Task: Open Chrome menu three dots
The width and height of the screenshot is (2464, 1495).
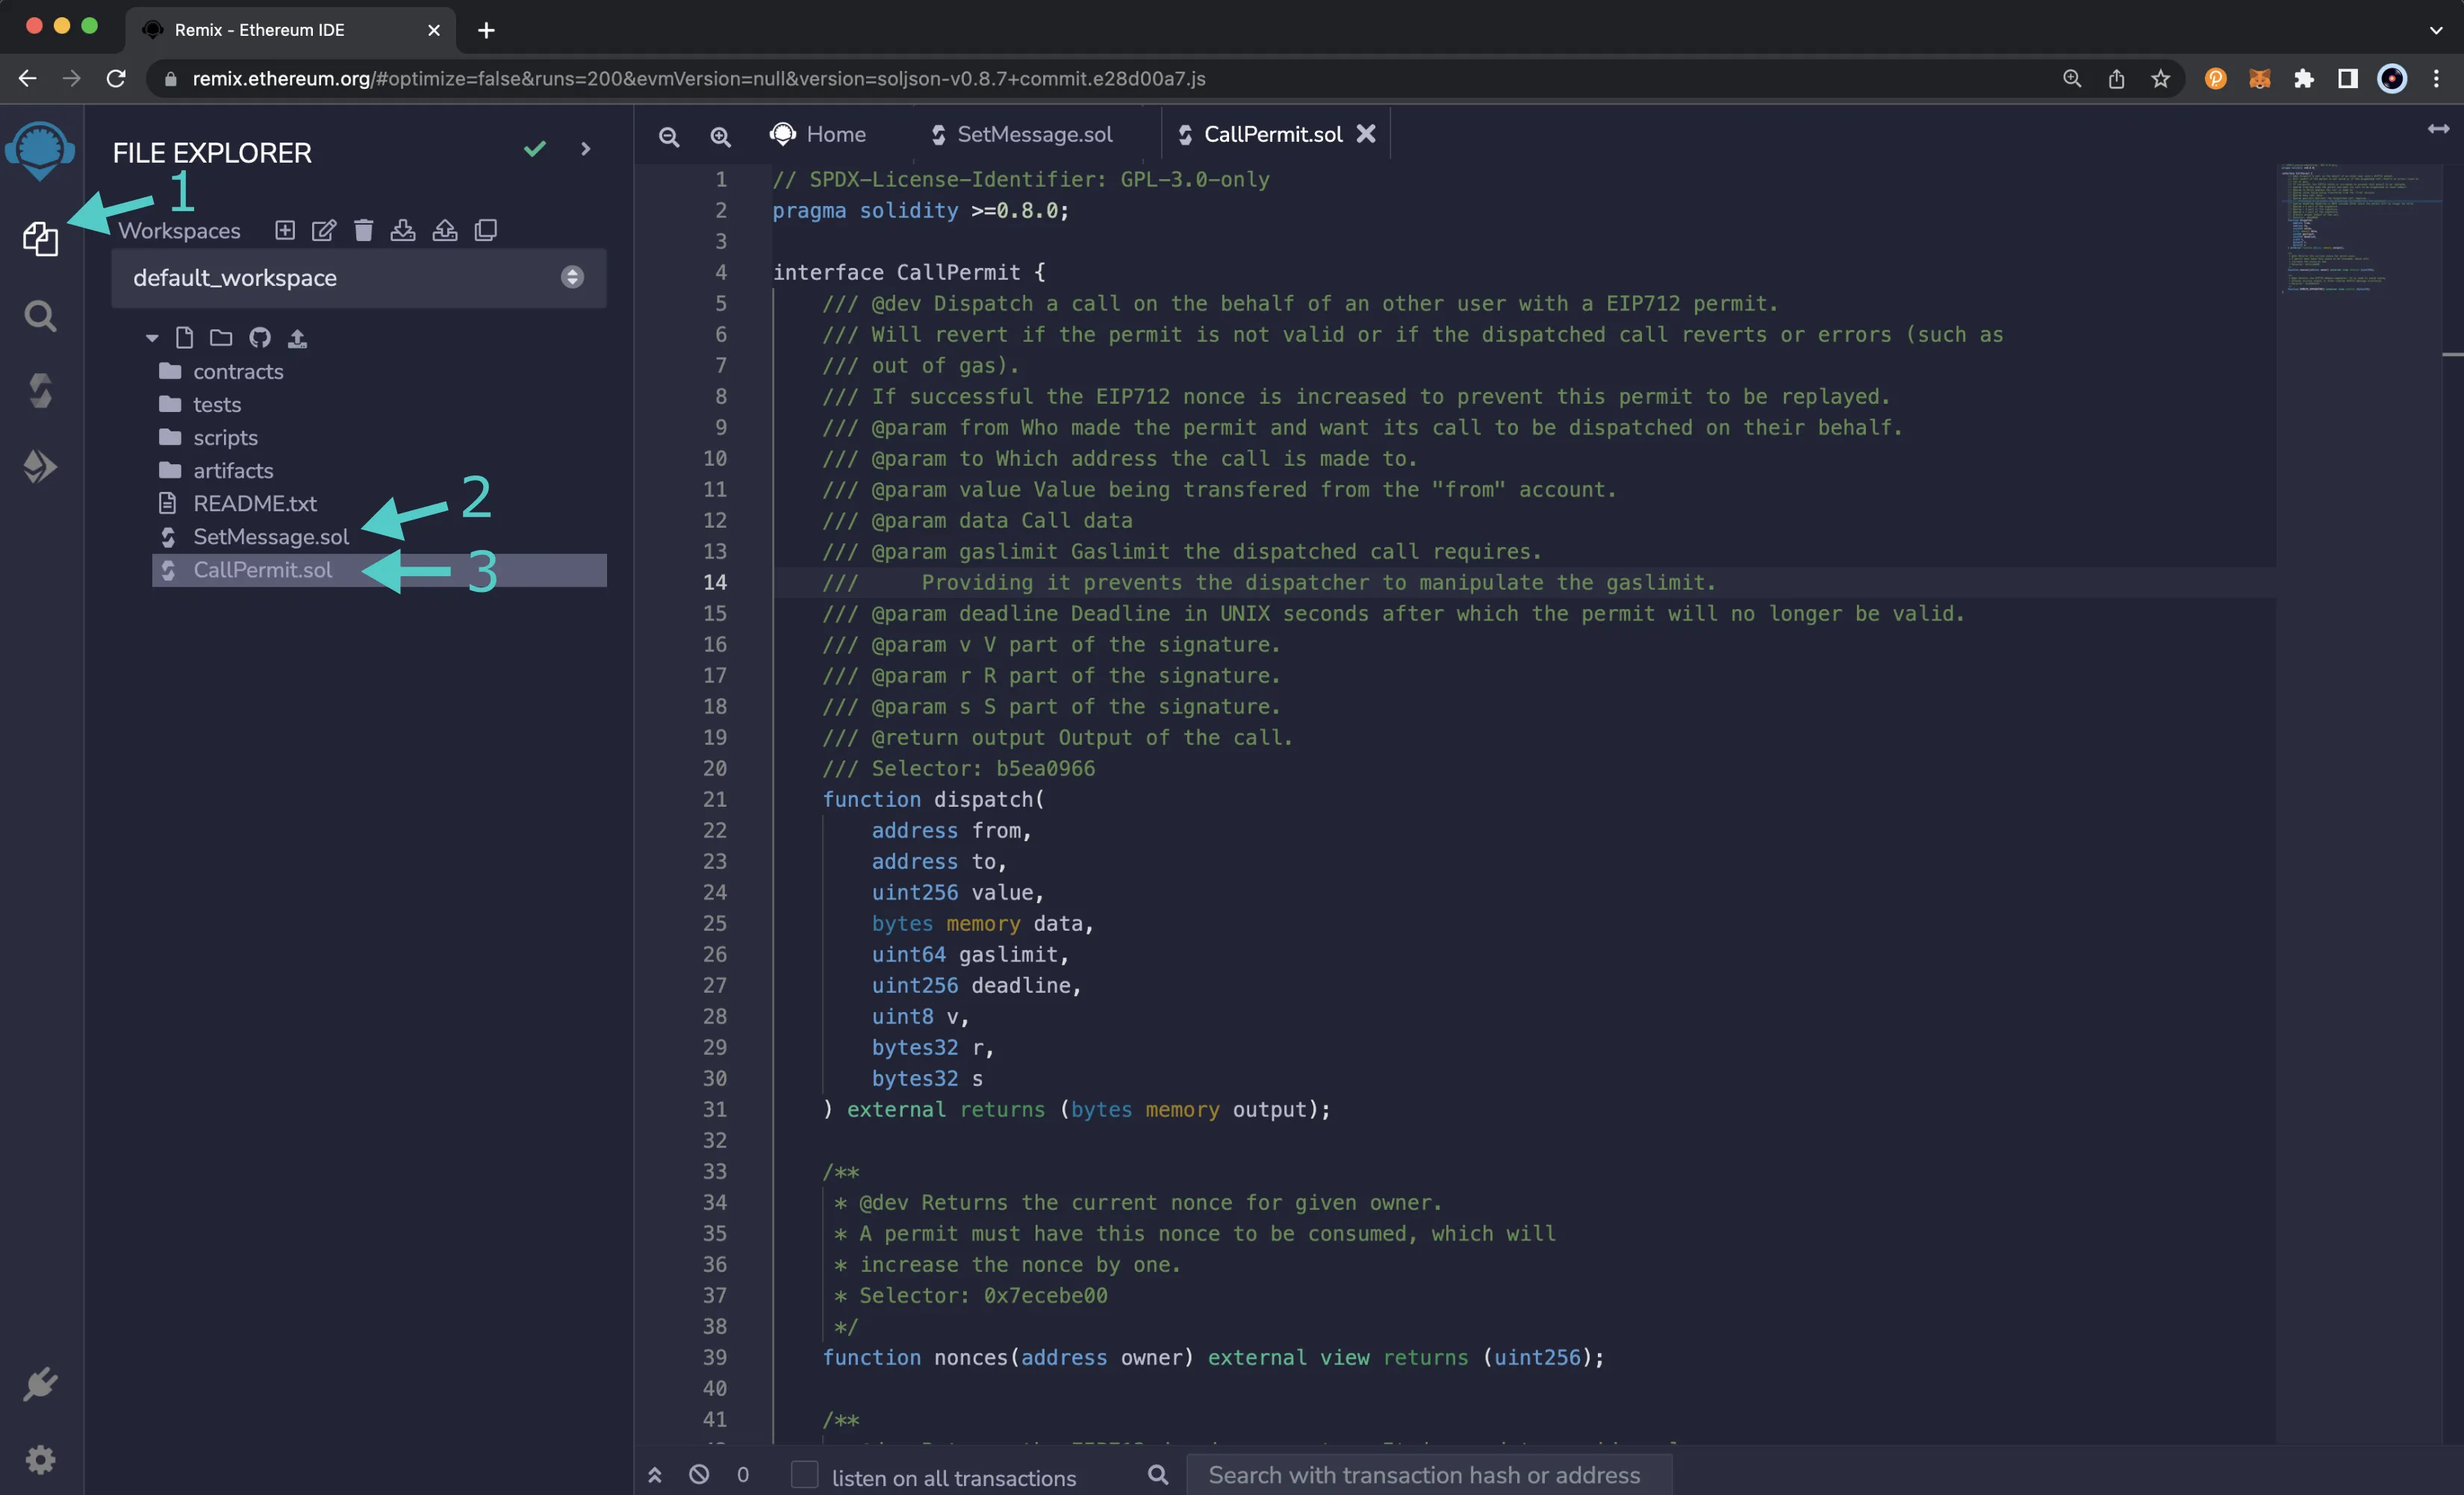Action: coord(2436,79)
